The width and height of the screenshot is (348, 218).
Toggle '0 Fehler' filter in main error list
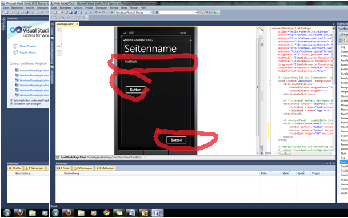(x=63, y=168)
